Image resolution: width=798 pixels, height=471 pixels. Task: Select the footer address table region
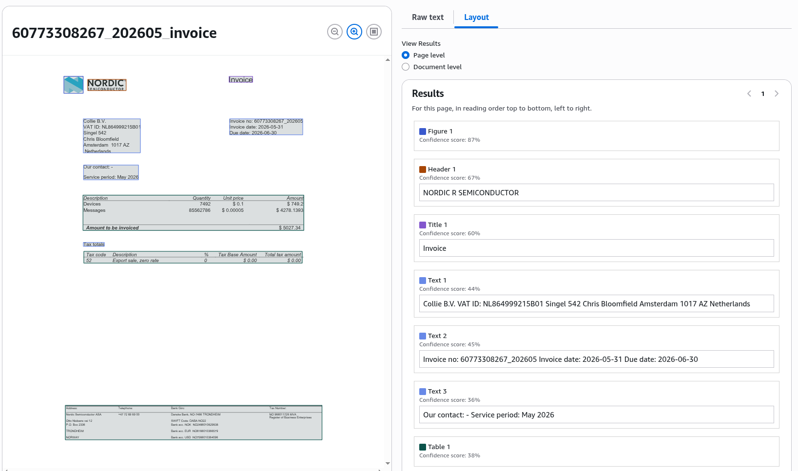click(x=194, y=423)
